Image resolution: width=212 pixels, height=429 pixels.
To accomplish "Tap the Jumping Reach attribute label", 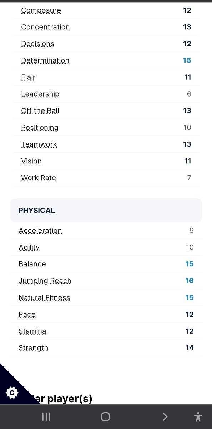I will (x=45, y=281).
